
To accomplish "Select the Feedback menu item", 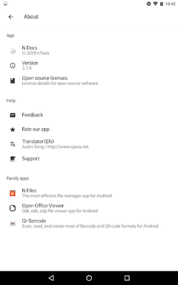I will (x=89, y=115).
